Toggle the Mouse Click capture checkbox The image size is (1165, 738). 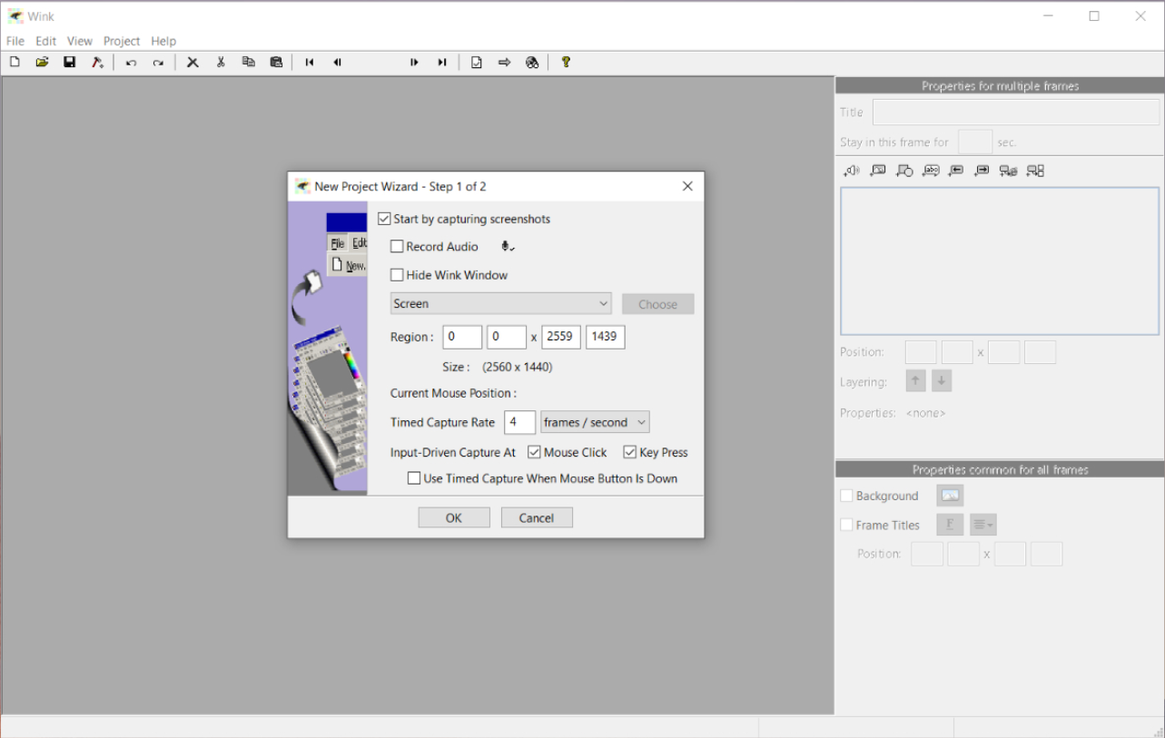click(534, 452)
